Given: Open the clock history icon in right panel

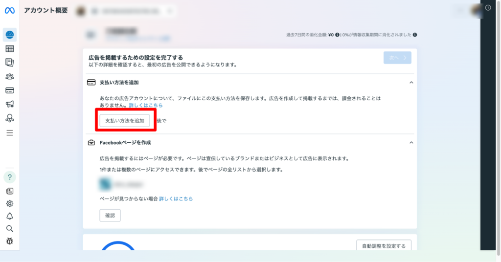Looking at the screenshot, I should tap(488, 8).
